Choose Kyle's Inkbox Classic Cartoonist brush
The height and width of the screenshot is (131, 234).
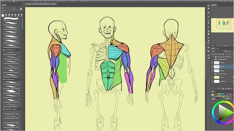[x=11, y=88]
